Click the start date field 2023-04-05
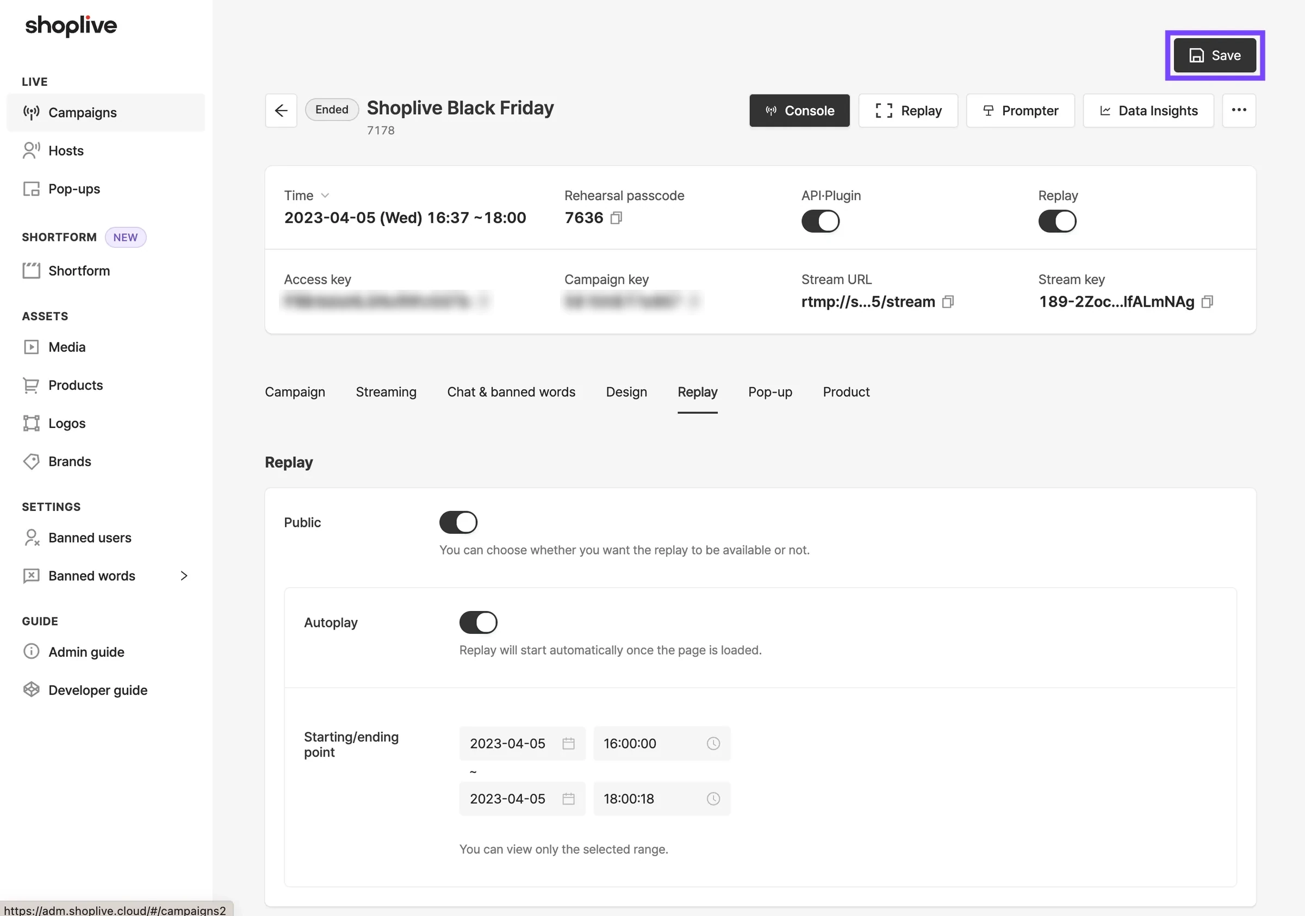The width and height of the screenshot is (1305, 916). [523, 743]
